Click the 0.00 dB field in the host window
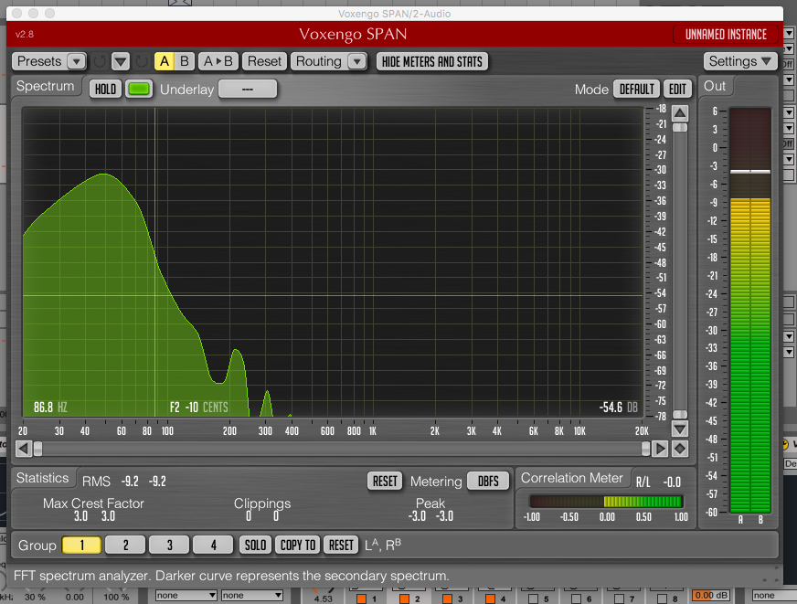Image resolution: width=797 pixels, height=604 pixels. tap(710, 596)
